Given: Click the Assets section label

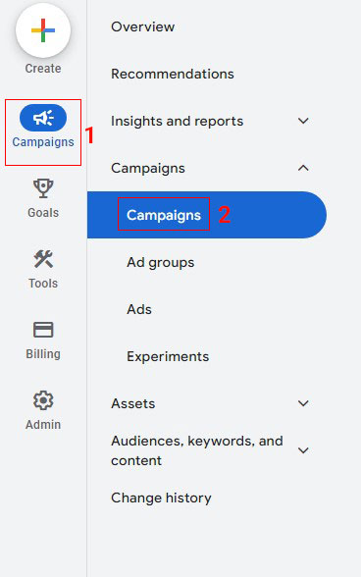Looking at the screenshot, I should pyautogui.click(x=132, y=403).
